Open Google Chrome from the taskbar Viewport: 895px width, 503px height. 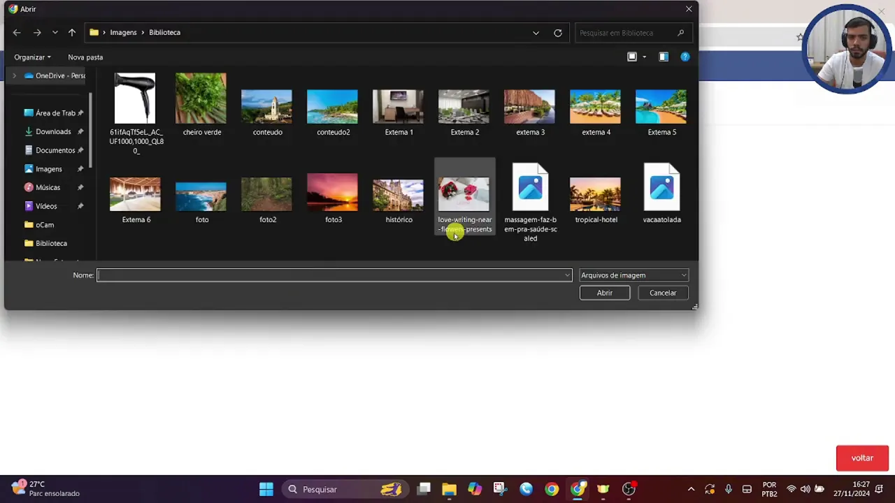552,489
